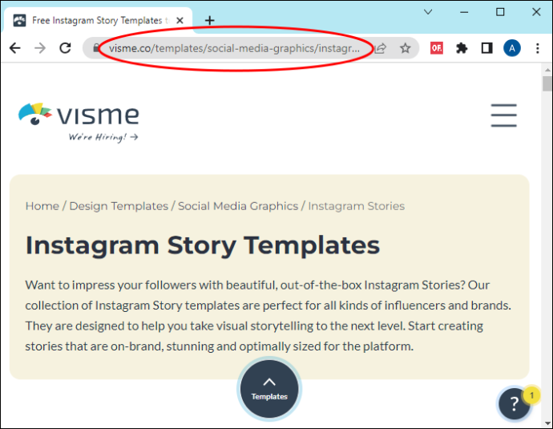The width and height of the screenshot is (553, 429).
Task: Close the Free Instagram Story Templates tab
Action: [x=180, y=21]
